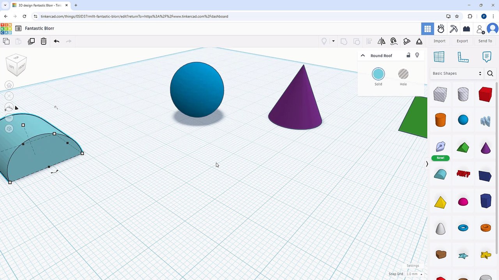Collapse the Round Roof inspector panel
Screen dimensions: 499x280
pyautogui.click(x=363, y=56)
